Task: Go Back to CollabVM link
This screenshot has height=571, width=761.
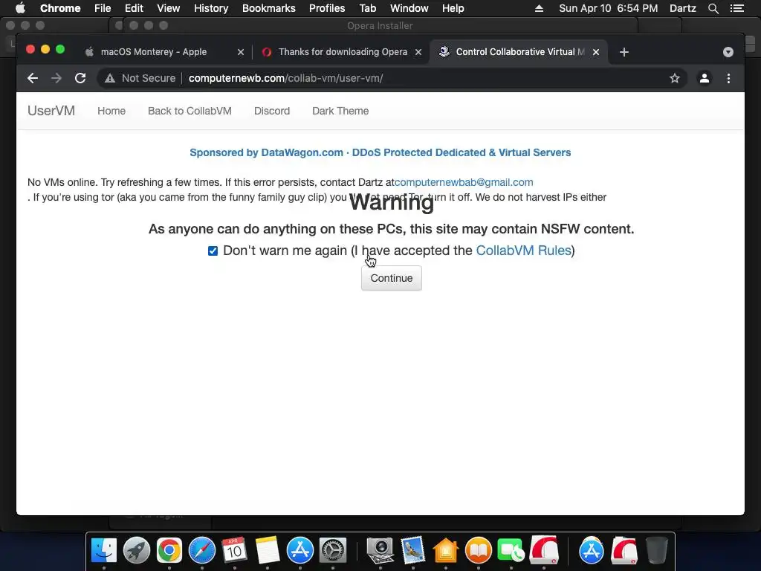Action: (190, 111)
